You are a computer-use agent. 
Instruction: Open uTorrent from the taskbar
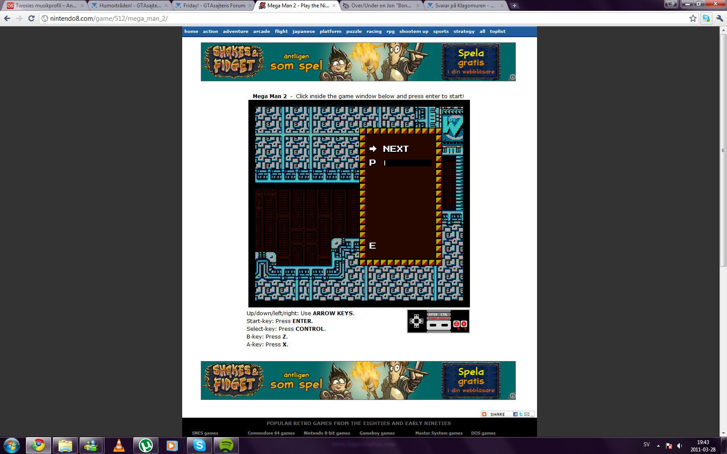tap(146, 445)
